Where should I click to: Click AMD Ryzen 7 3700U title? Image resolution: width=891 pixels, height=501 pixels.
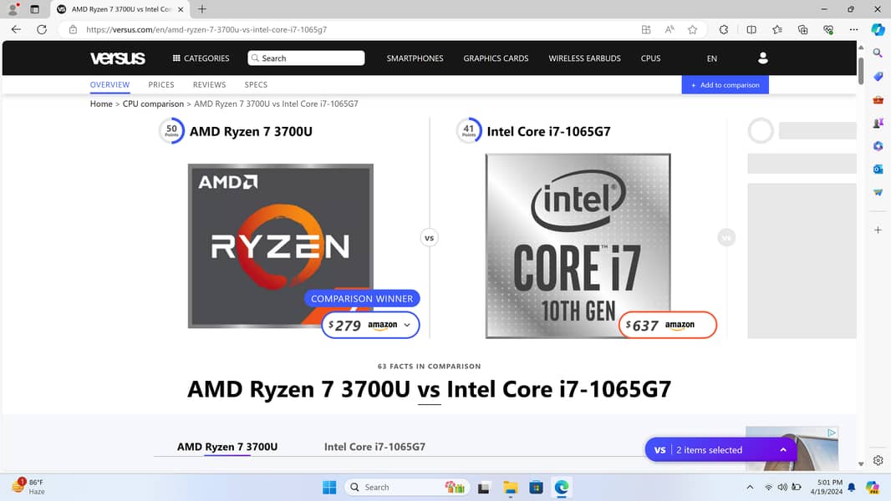(251, 132)
